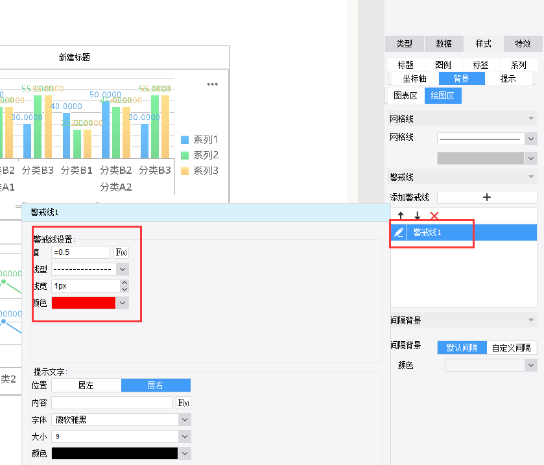Switch to 标题 sub-tab
Screen dimensions: 544x465
[406, 65]
